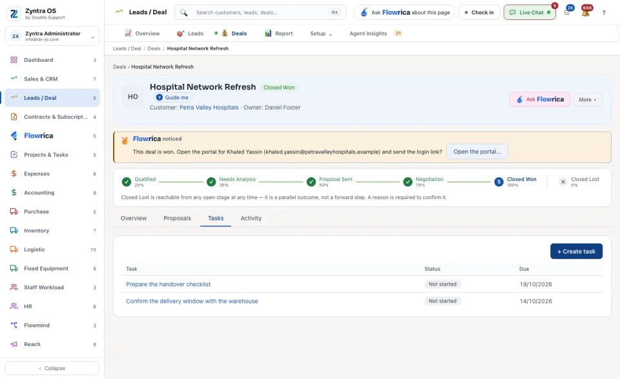Open the Prepare the handover checklist task
Viewport: 620px width, 379px height.
pyautogui.click(x=168, y=284)
